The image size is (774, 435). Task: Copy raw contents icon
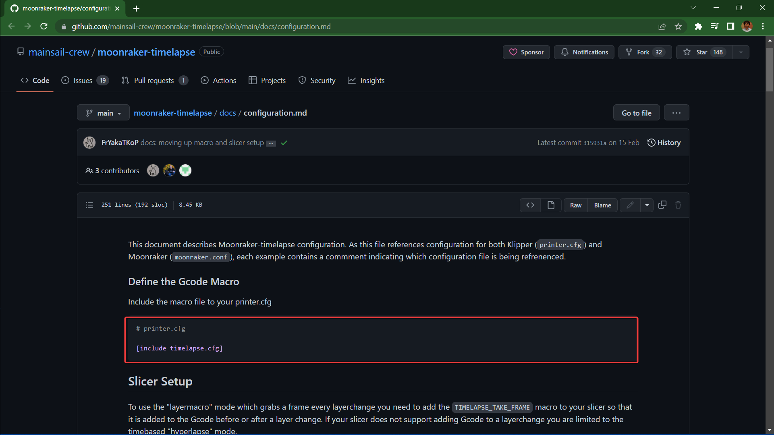(x=662, y=205)
